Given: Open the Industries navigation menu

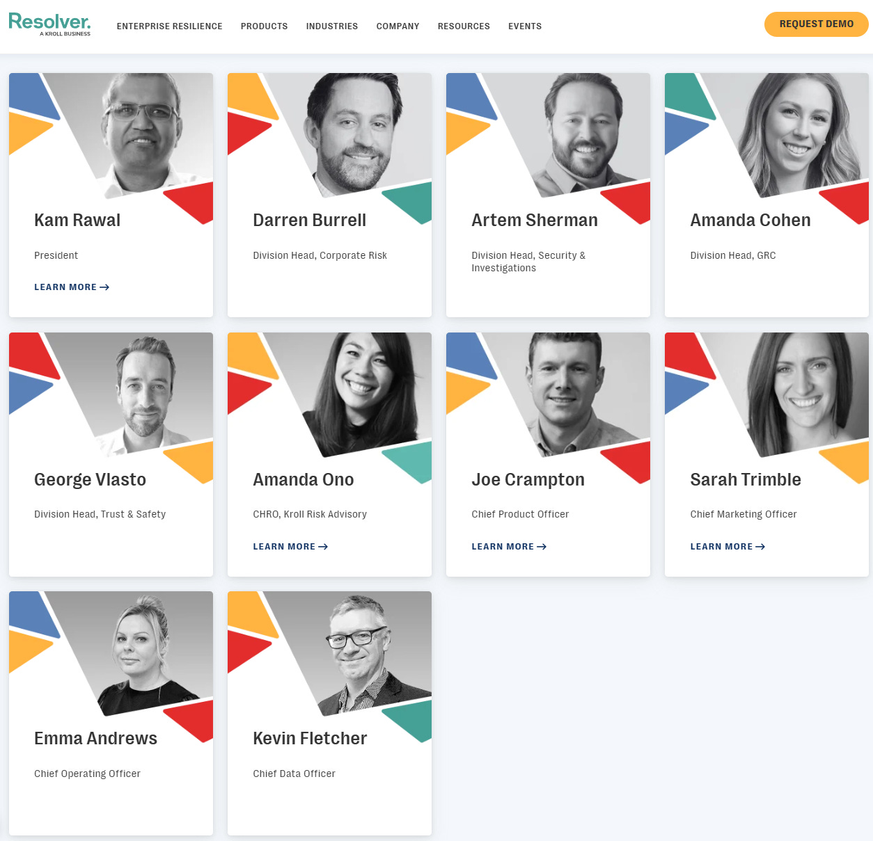Looking at the screenshot, I should (x=332, y=26).
